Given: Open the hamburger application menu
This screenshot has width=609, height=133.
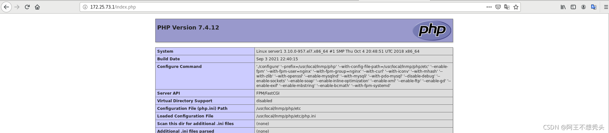Looking at the screenshot, I should [x=606, y=7].
